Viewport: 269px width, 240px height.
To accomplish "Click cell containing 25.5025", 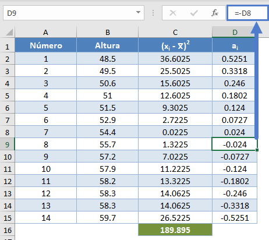I will 175,71.
